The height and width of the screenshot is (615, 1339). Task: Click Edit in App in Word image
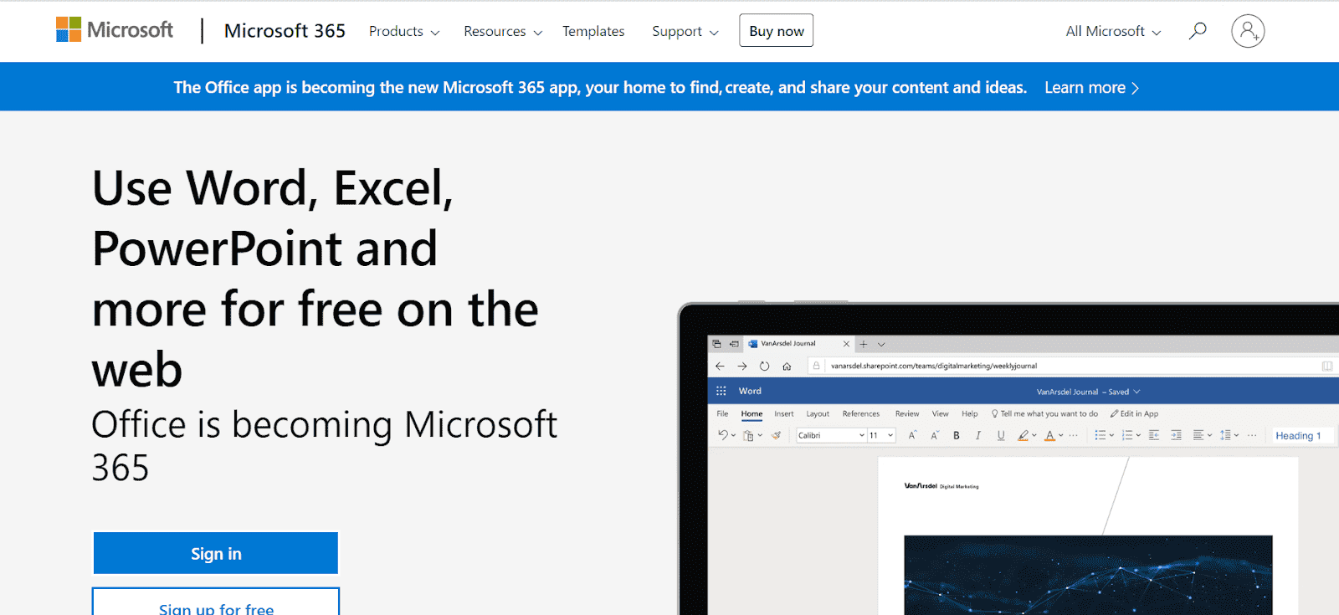point(1134,413)
